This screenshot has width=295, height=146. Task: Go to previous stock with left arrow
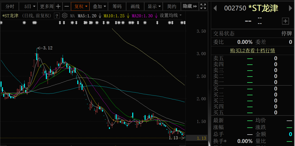click(x=215, y=8)
